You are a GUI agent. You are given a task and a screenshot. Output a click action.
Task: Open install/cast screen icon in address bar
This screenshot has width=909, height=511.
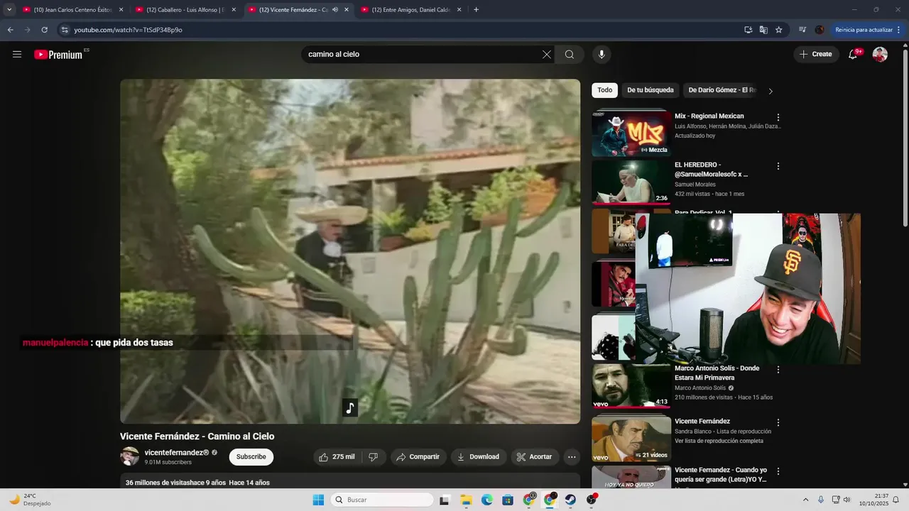pos(748,30)
